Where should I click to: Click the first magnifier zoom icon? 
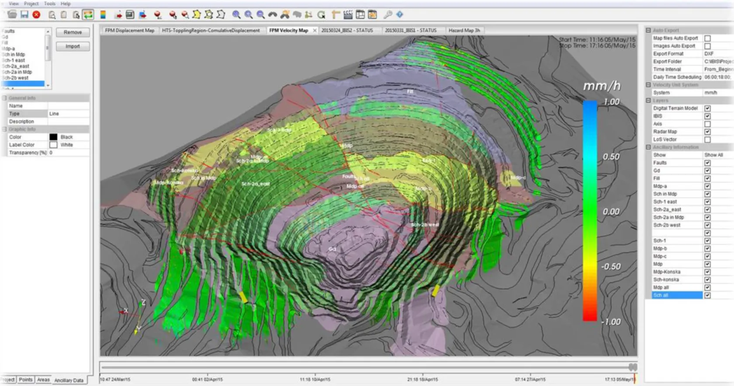click(236, 15)
